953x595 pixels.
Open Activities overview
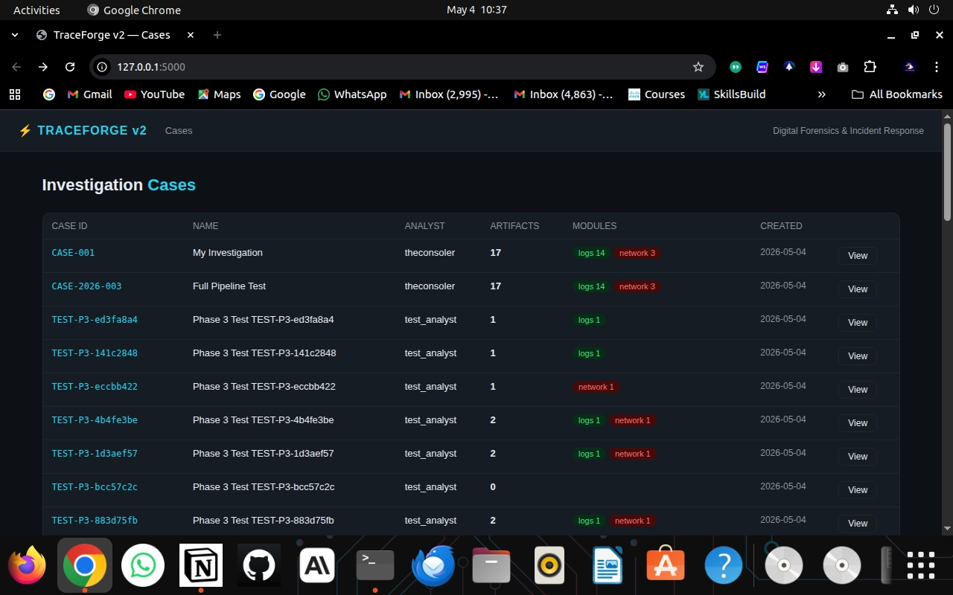[x=36, y=10]
